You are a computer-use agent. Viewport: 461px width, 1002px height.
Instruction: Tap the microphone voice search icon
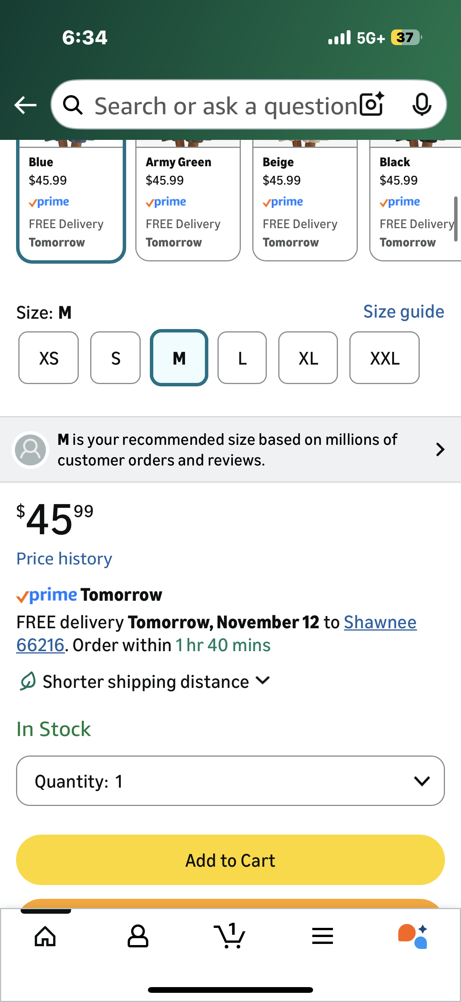(x=421, y=104)
